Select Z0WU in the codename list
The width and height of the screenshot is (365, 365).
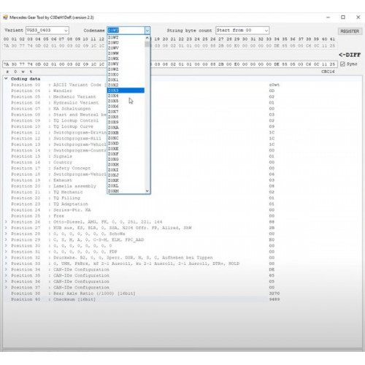[x=126, y=42]
